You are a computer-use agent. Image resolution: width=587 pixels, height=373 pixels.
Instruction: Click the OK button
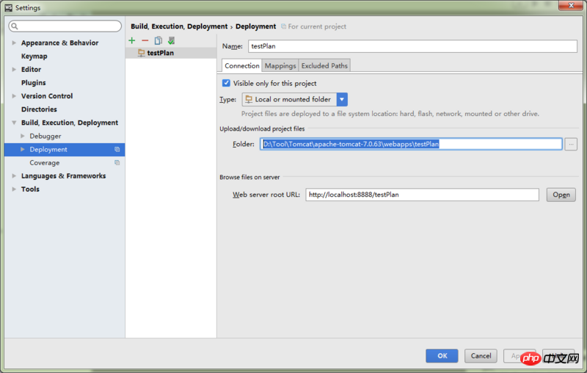[x=442, y=355]
